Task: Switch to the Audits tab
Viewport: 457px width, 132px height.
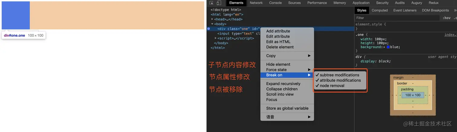Action: click(x=400, y=3)
